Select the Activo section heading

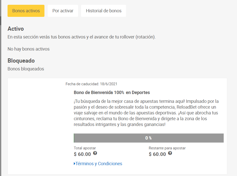point(16,29)
